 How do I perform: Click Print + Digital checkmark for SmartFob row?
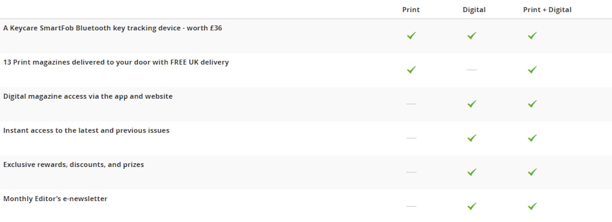point(532,36)
